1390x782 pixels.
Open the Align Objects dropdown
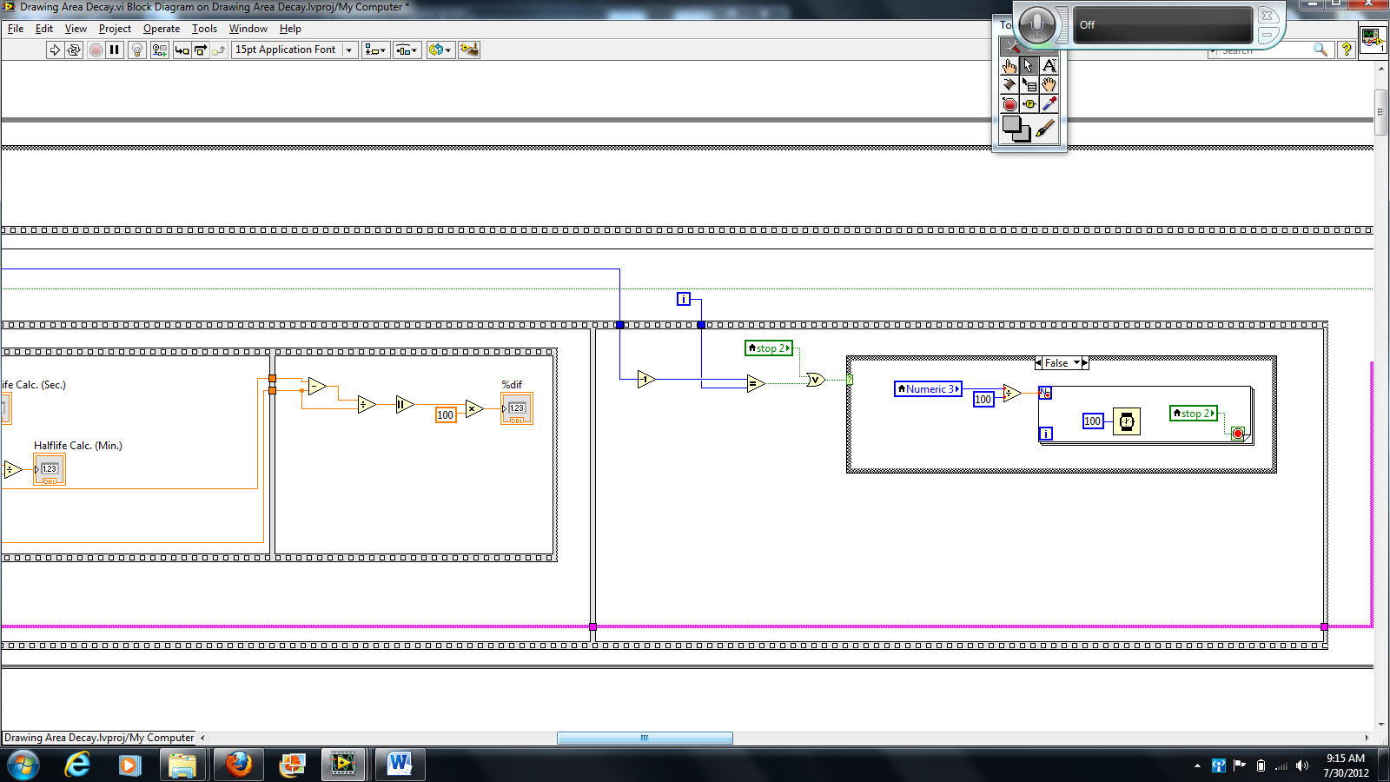tap(375, 50)
